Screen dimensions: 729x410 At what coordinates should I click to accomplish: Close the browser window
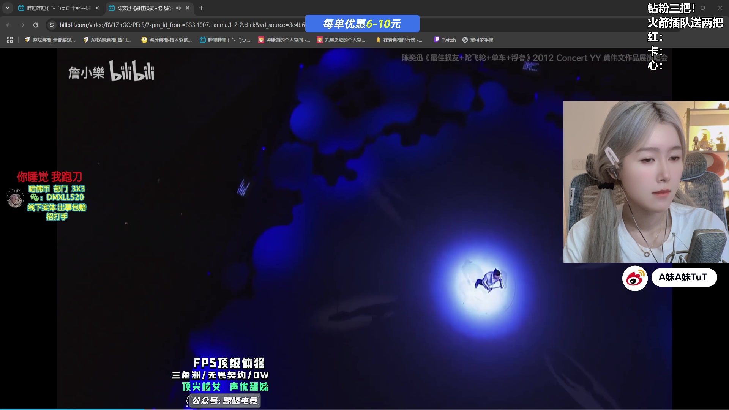pos(720,8)
